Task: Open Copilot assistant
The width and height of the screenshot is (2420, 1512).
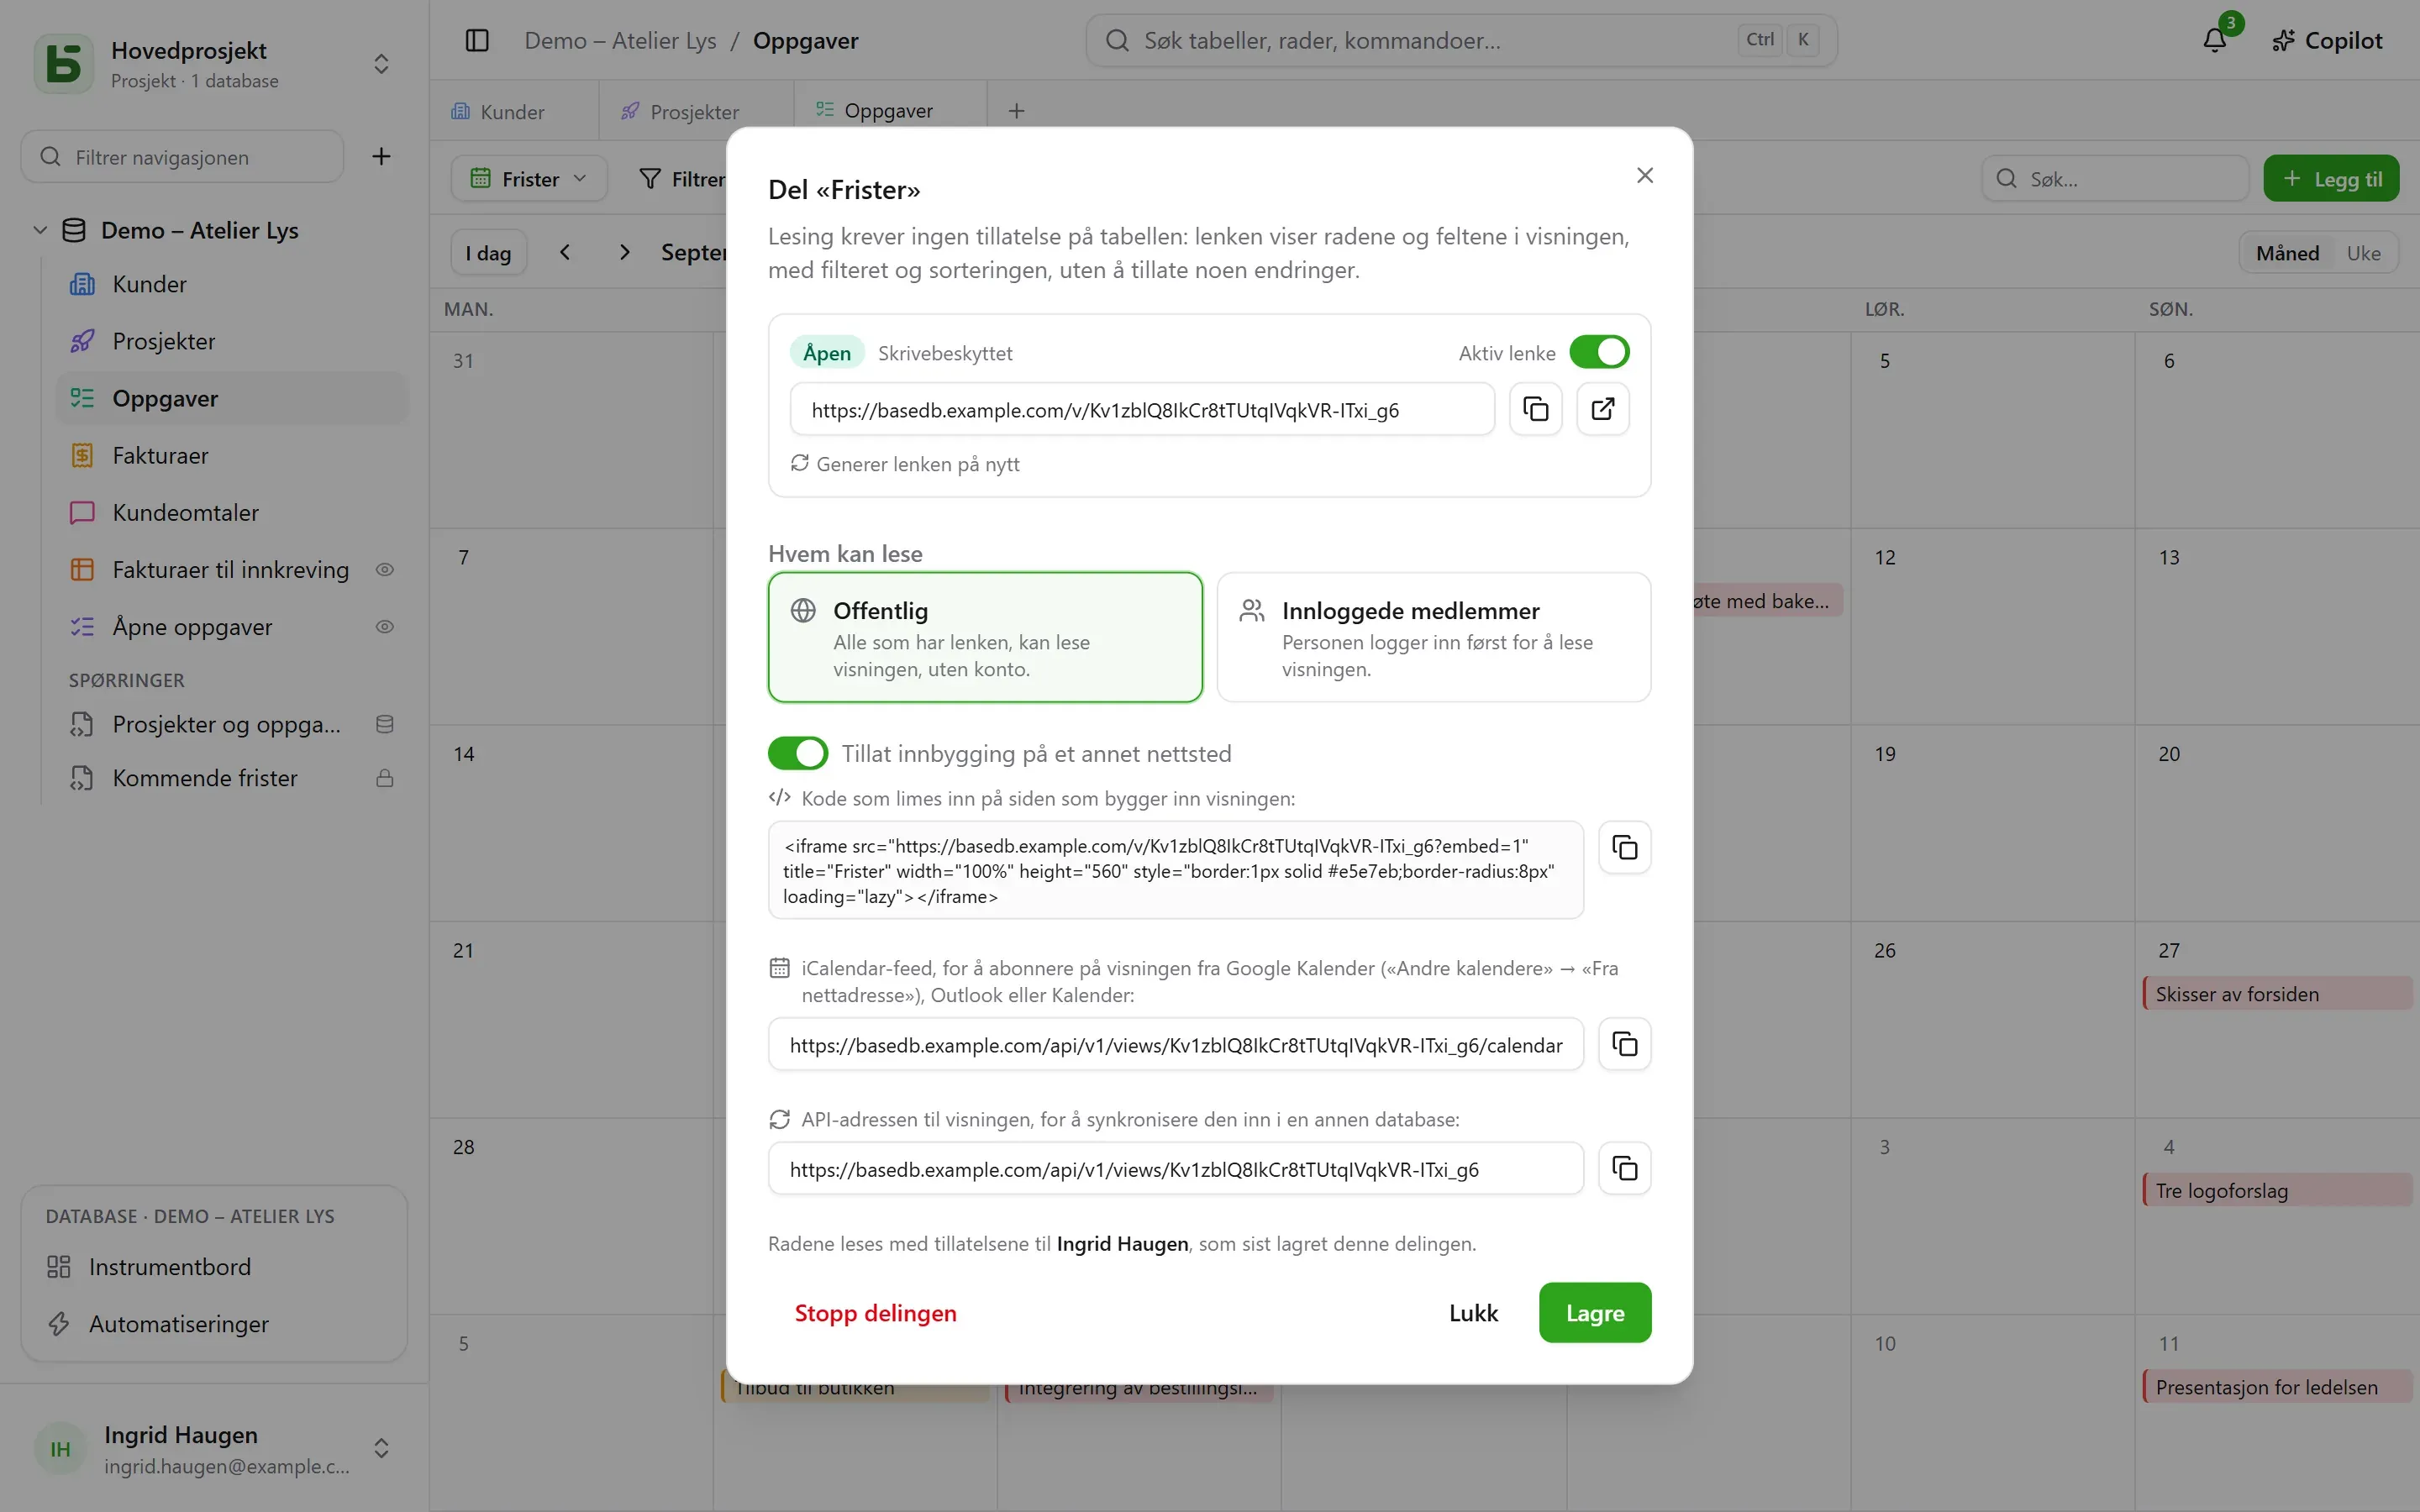Action: [x=2327, y=40]
